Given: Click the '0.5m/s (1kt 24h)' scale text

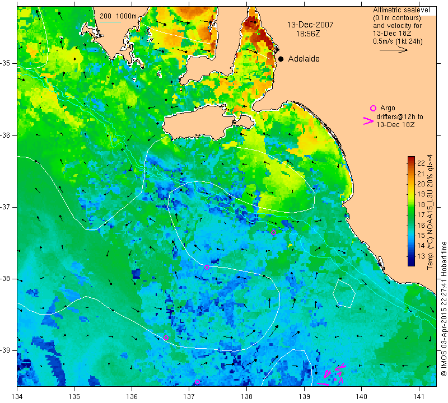Looking at the screenshot, I should click(x=398, y=41).
